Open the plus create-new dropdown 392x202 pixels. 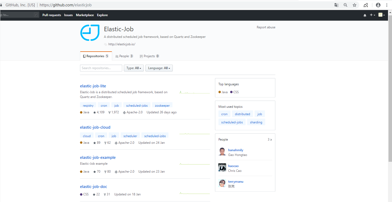click(x=373, y=15)
